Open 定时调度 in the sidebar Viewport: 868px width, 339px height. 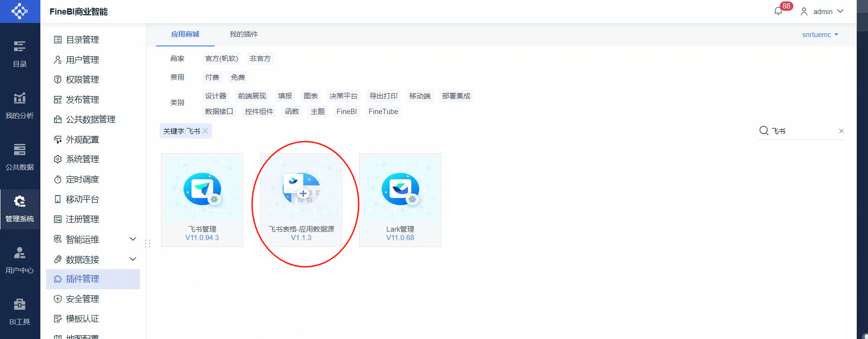click(93, 179)
